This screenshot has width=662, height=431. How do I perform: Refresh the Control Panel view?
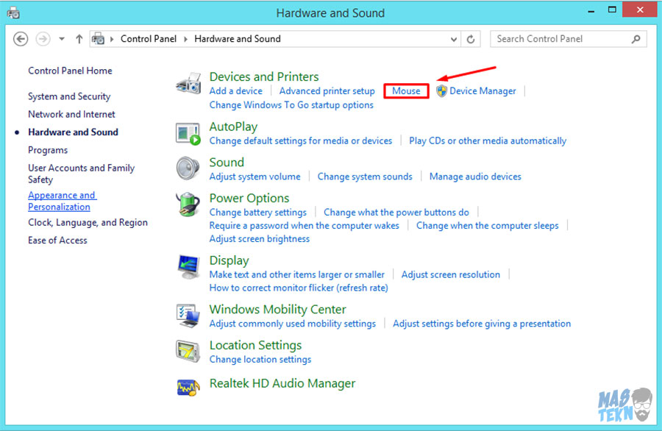(471, 39)
